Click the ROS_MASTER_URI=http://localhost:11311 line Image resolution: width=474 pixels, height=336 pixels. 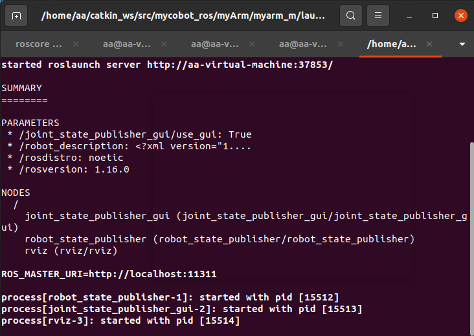(109, 274)
